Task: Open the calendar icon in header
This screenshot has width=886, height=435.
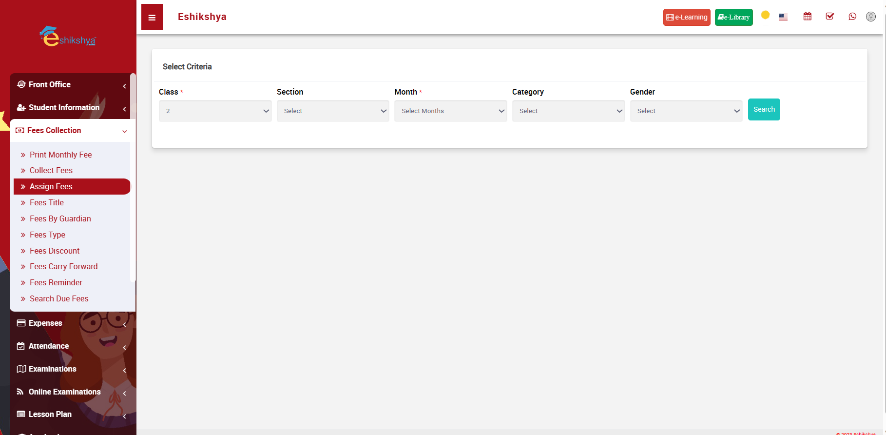Action: point(807,17)
